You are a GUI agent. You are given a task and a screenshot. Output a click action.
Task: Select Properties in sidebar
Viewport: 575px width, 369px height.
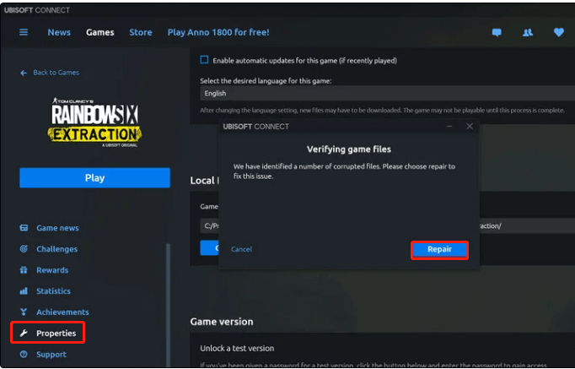(56, 333)
